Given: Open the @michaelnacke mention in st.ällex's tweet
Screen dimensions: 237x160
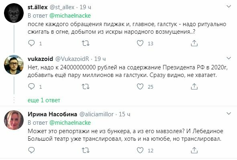Looking at the screenshot, I should 70,16.
